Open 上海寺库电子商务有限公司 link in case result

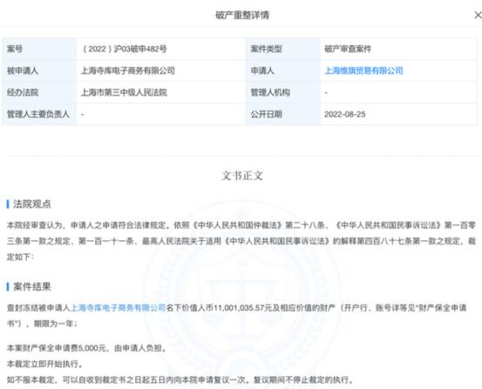click(119, 307)
